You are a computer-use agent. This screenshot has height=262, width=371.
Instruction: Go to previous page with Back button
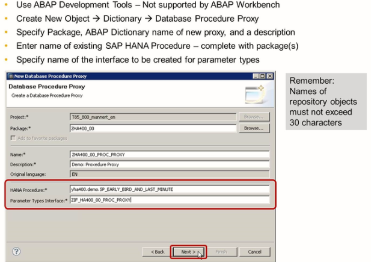pyautogui.click(x=157, y=252)
